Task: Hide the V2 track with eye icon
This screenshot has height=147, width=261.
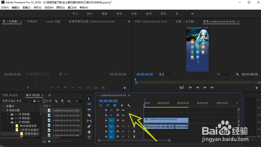Action: [x=123, y=115]
